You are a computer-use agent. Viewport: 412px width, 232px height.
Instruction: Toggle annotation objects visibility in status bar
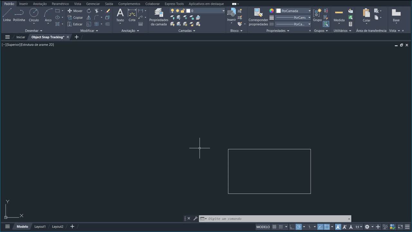point(338,227)
